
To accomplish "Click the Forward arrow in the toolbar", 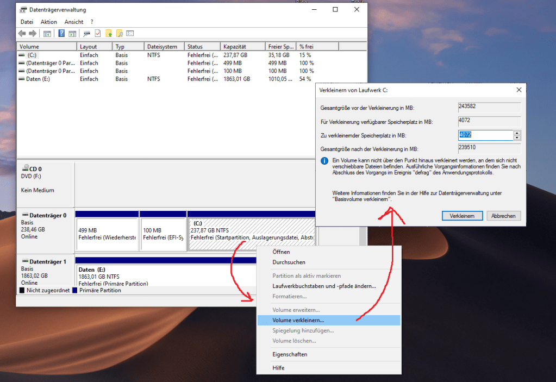I will pyautogui.click(x=33, y=34).
